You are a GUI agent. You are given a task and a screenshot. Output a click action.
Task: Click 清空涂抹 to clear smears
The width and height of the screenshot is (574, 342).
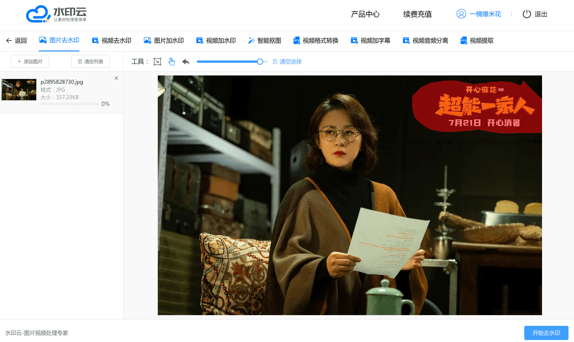[287, 62]
